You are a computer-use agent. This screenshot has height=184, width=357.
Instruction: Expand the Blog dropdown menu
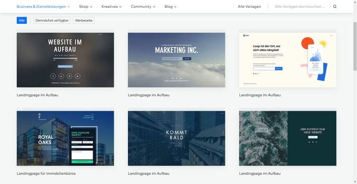[171, 6]
